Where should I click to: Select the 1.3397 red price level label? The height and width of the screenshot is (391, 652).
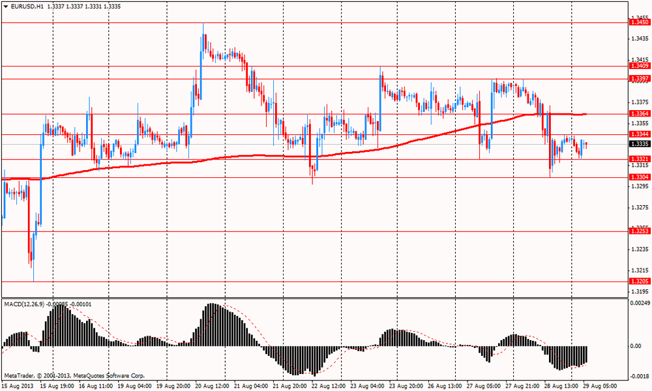[x=640, y=79]
